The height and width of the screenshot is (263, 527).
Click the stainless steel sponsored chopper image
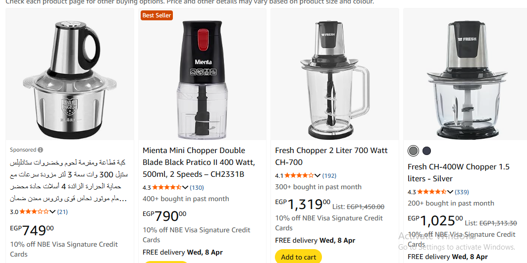[70, 74]
